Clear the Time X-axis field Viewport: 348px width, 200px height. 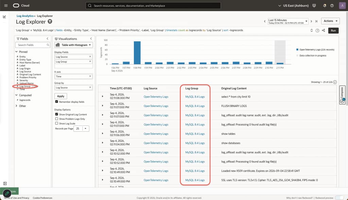[90, 76]
